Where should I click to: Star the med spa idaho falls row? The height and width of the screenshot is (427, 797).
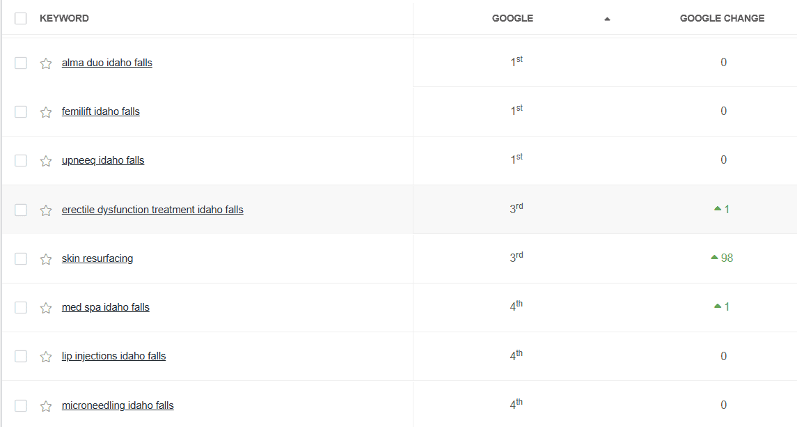46,308
